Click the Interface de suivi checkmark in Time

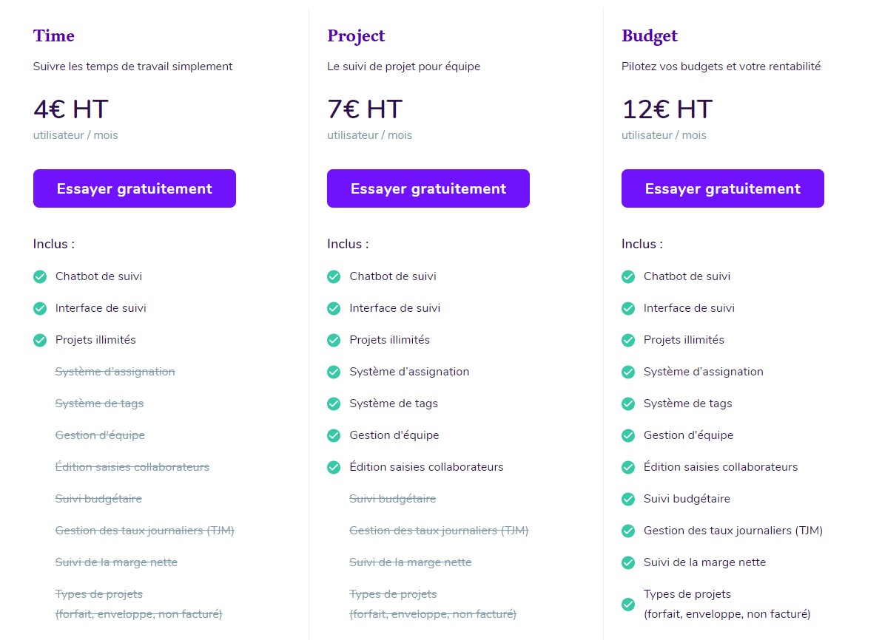coord(40,308)
